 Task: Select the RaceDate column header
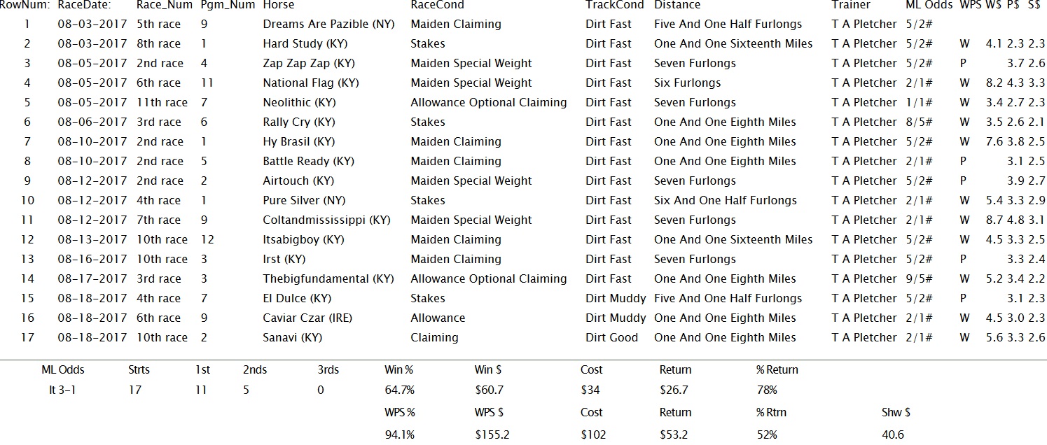coord(85,5)
